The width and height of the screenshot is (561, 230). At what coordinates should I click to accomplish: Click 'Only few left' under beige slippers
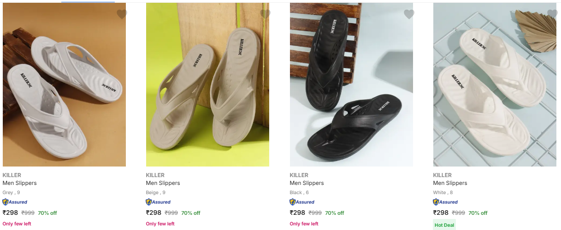tap(160, 224)
